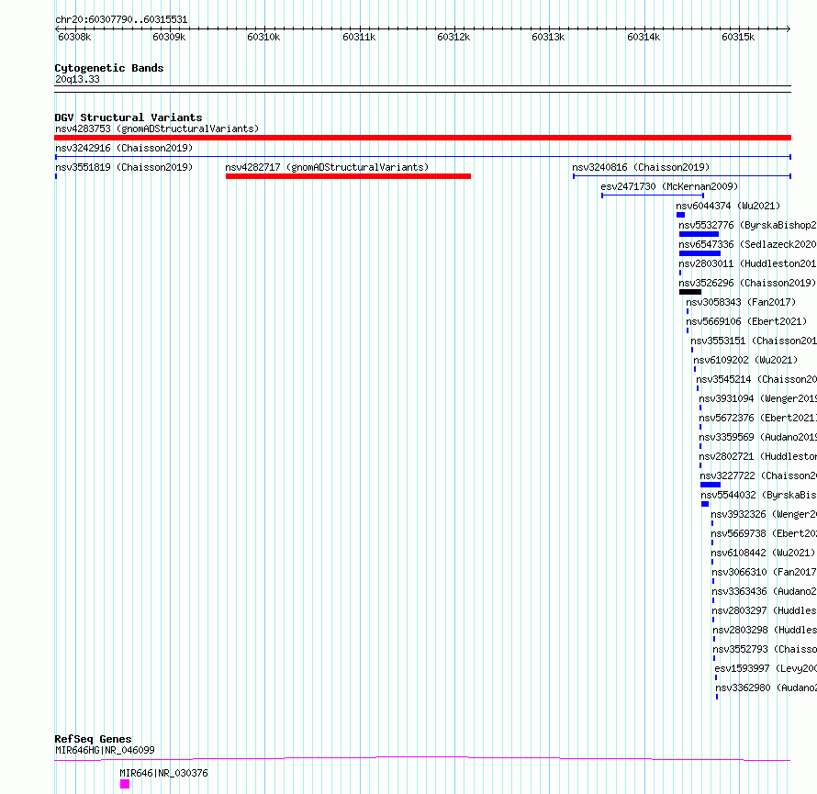The width and height of the screenshot is (817, 794).
Task: Click the 60313k ruler tick label
Action: click(548, 38)
